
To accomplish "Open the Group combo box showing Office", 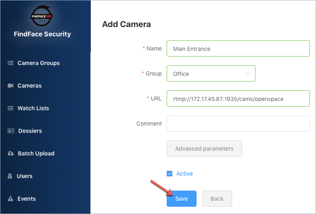I will pyautogui.click(x=211, y=73).
